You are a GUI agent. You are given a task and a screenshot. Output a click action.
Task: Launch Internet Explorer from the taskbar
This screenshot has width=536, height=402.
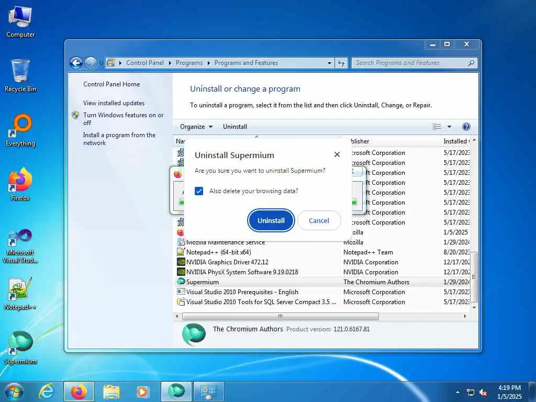point(47,392)
